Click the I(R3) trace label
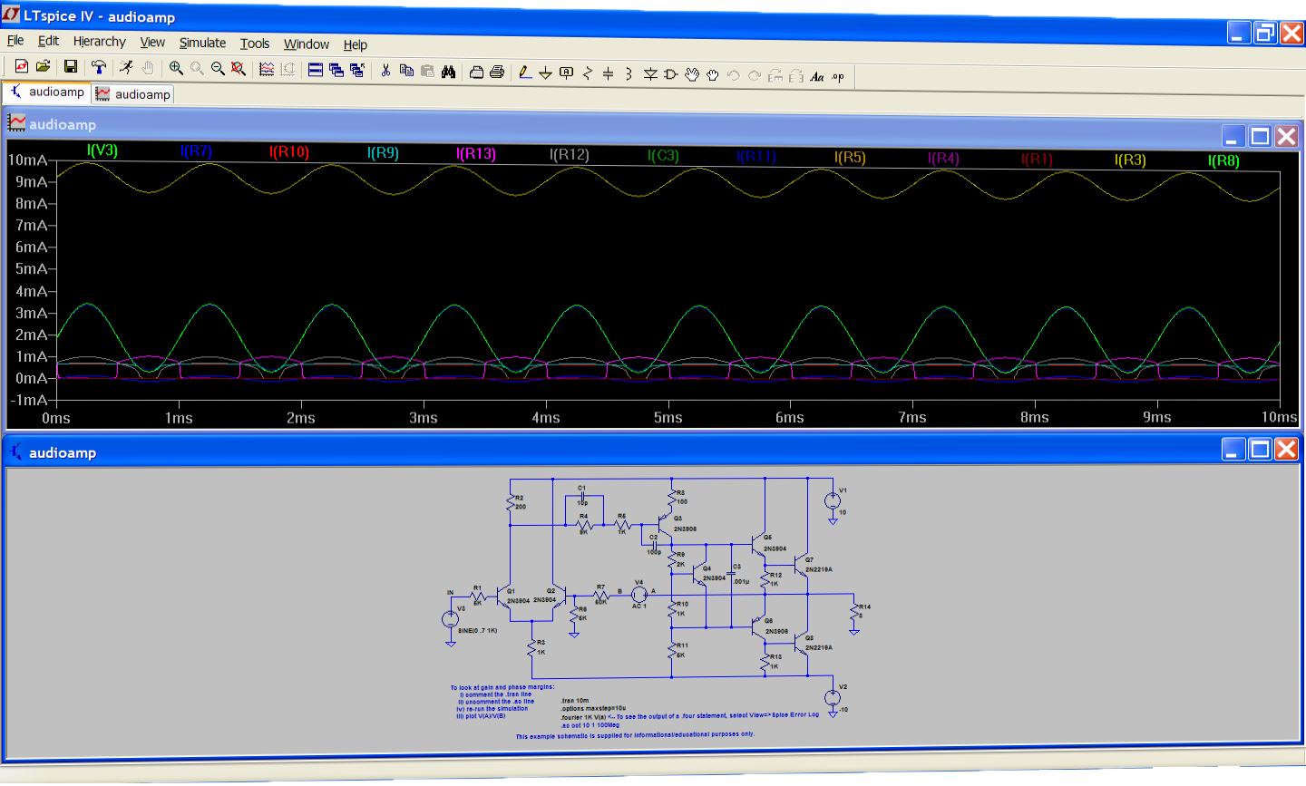This screenshot has width=1306, height=786. tap(1130, 160)
